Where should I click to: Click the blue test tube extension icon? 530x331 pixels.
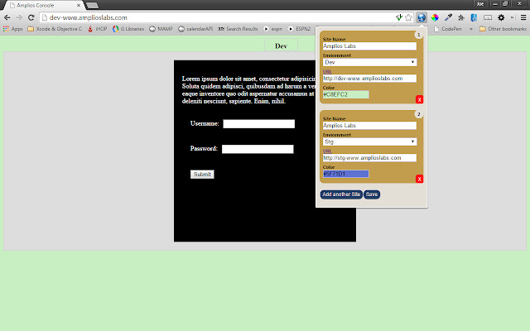coord(474,17)
